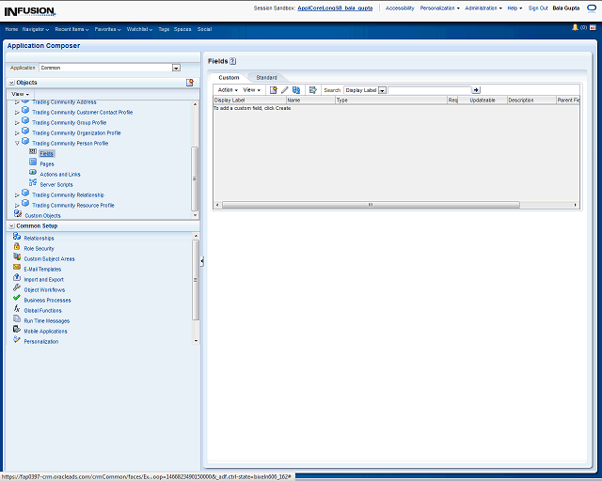
Task: Click the Role Security lock icon
Action: tap(17, 247)
